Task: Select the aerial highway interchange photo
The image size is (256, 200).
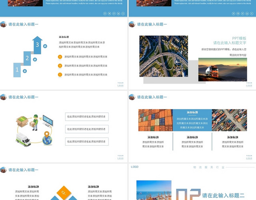Action: coord(164,56)
